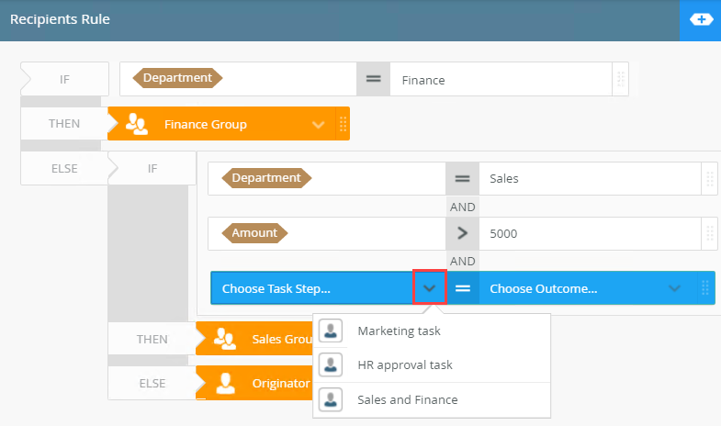
Task: Click the Marketing task user icon
Action: coord(331,331)
